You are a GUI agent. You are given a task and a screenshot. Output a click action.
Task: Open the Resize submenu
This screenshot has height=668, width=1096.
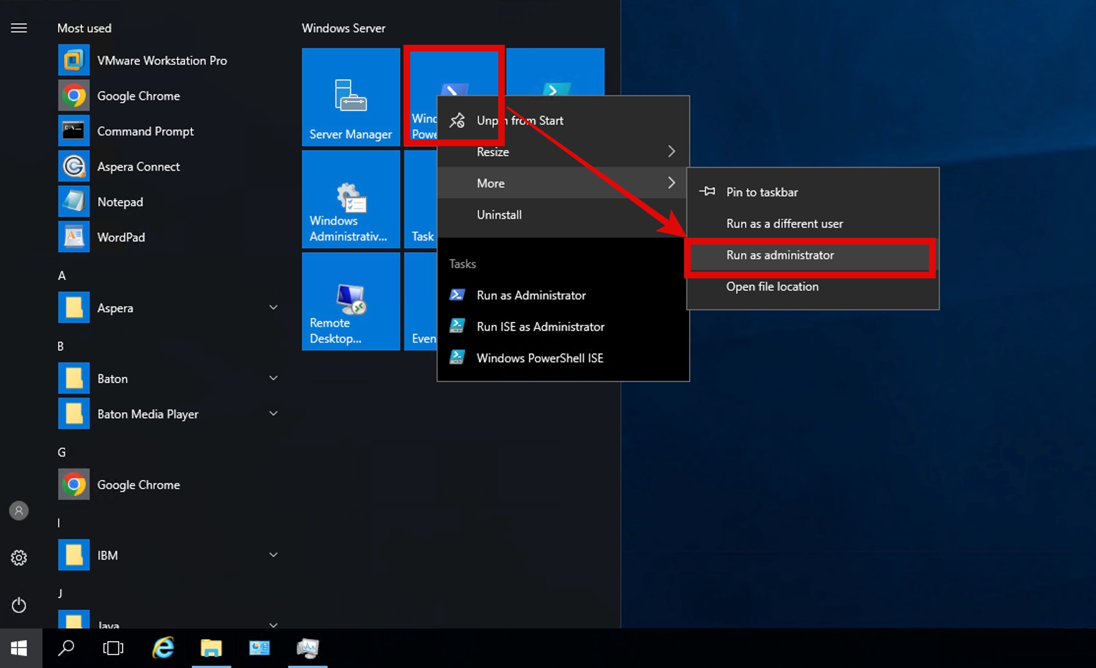pos(563,152)
